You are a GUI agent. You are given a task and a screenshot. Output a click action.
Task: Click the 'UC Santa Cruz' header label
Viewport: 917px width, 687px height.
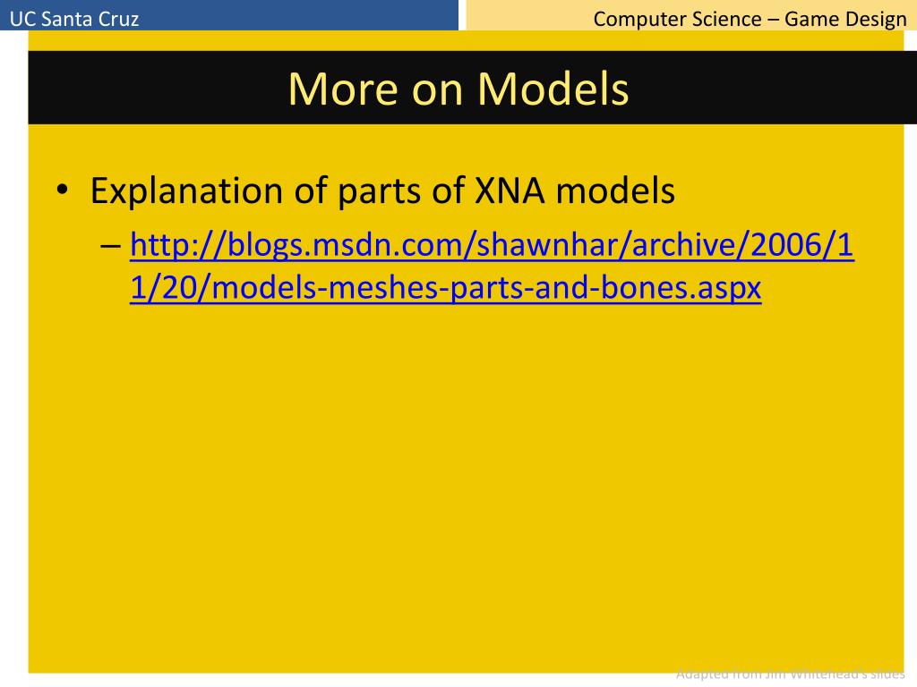74,19
